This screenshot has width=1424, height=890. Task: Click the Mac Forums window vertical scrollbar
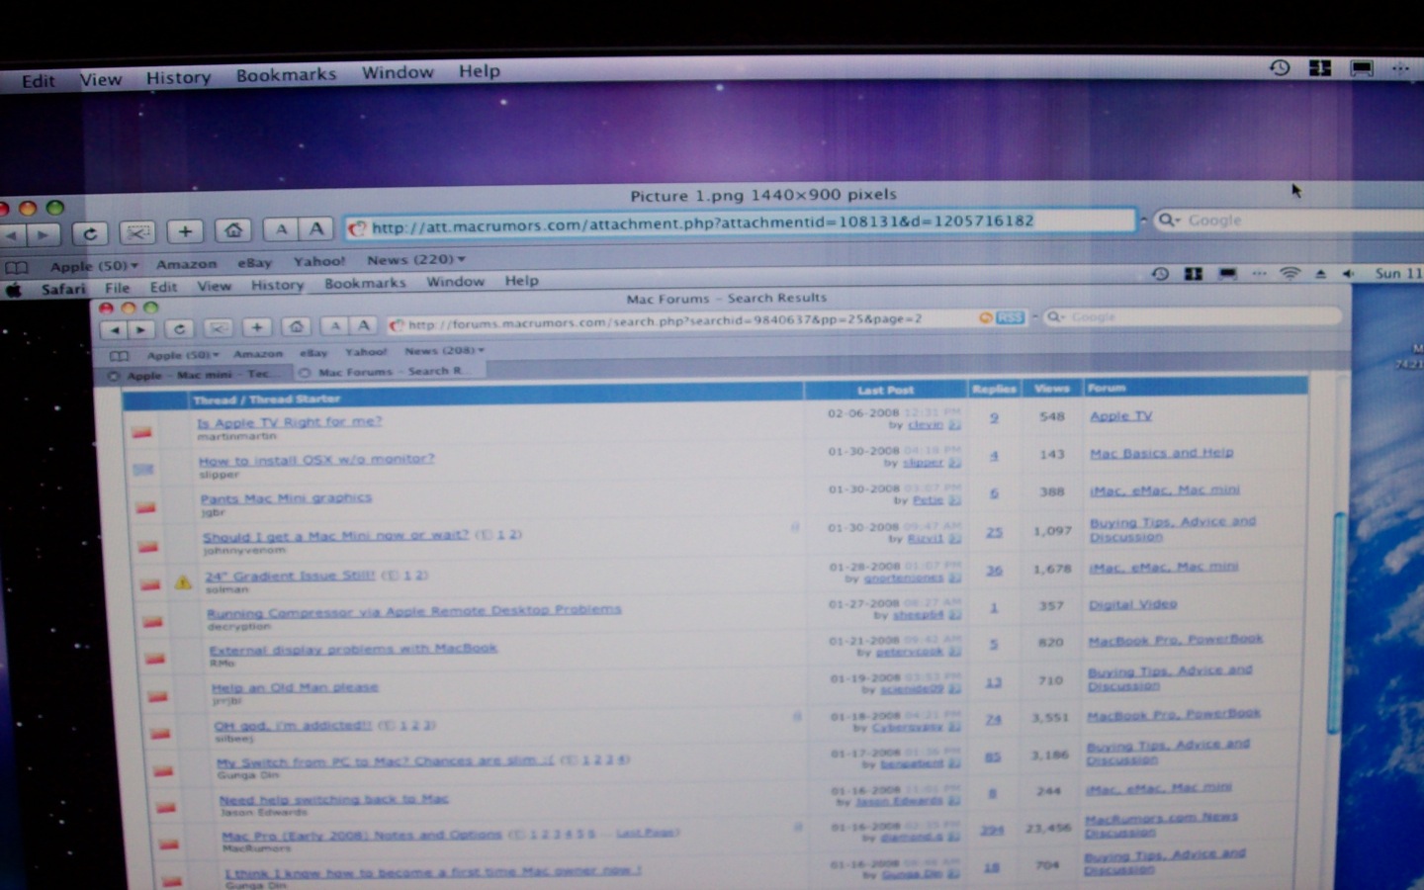click(x=1336, y=623)
